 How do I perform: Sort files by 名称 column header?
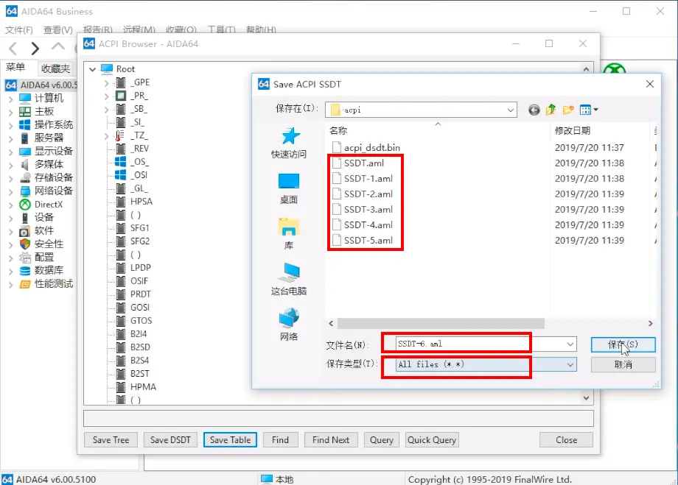point(338,130)
